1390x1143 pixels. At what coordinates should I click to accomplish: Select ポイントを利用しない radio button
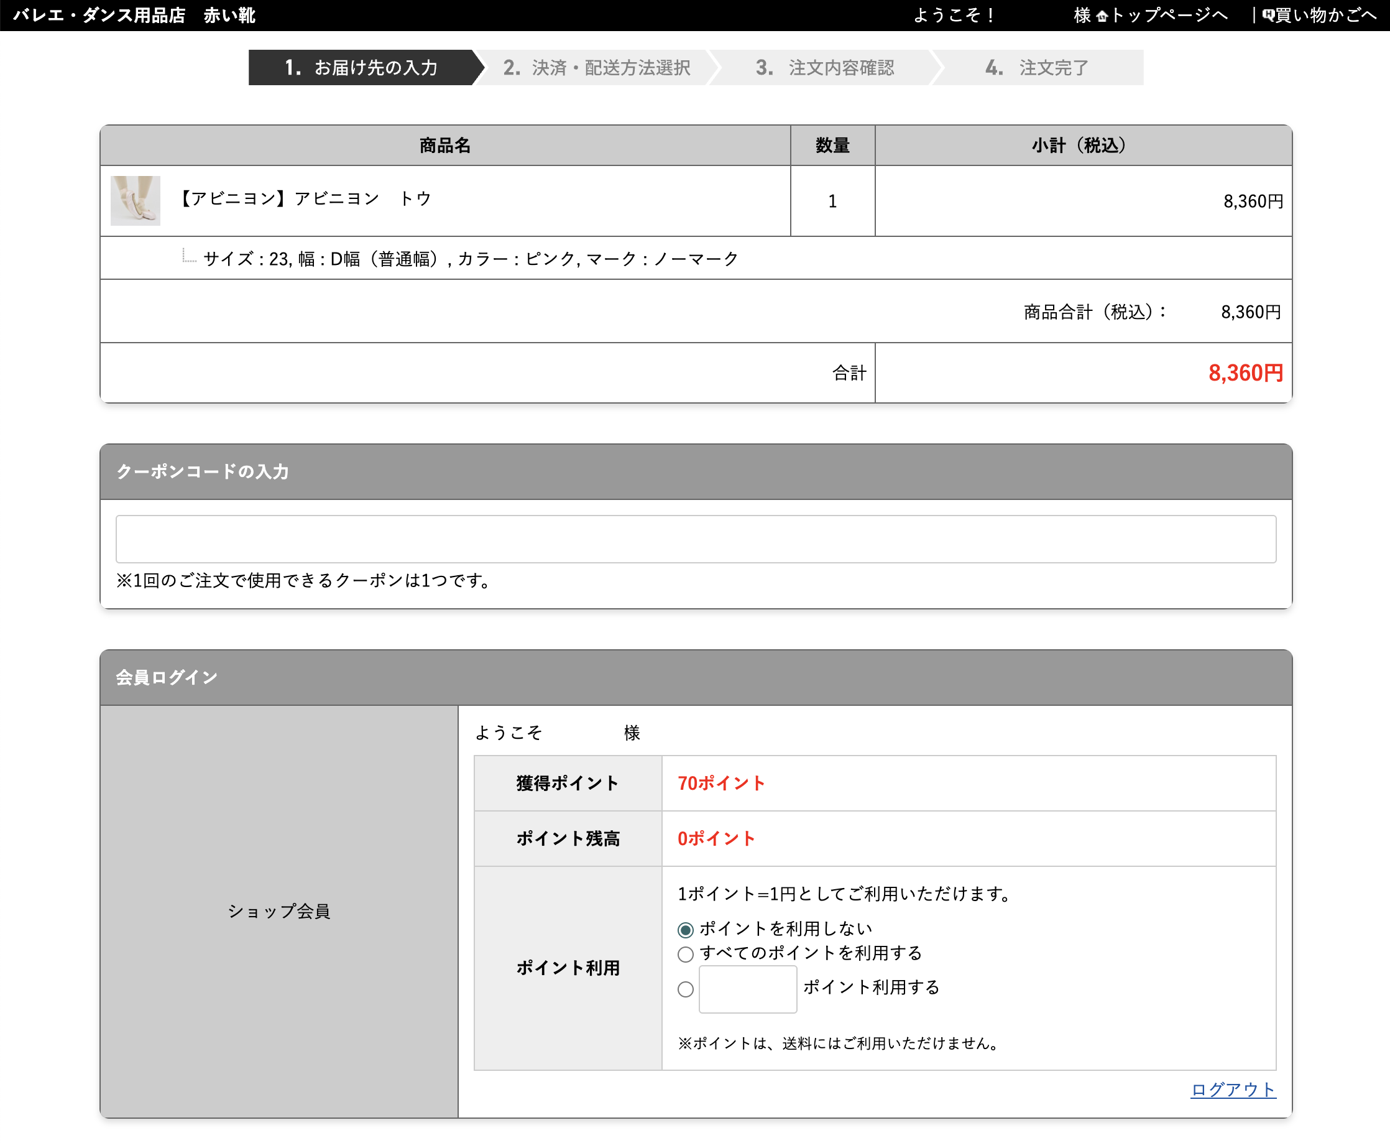685,930
